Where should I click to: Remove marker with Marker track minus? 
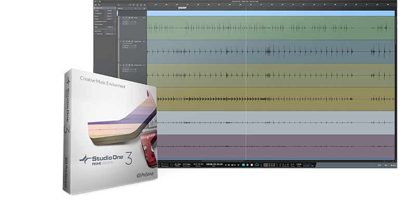(139, 8)
